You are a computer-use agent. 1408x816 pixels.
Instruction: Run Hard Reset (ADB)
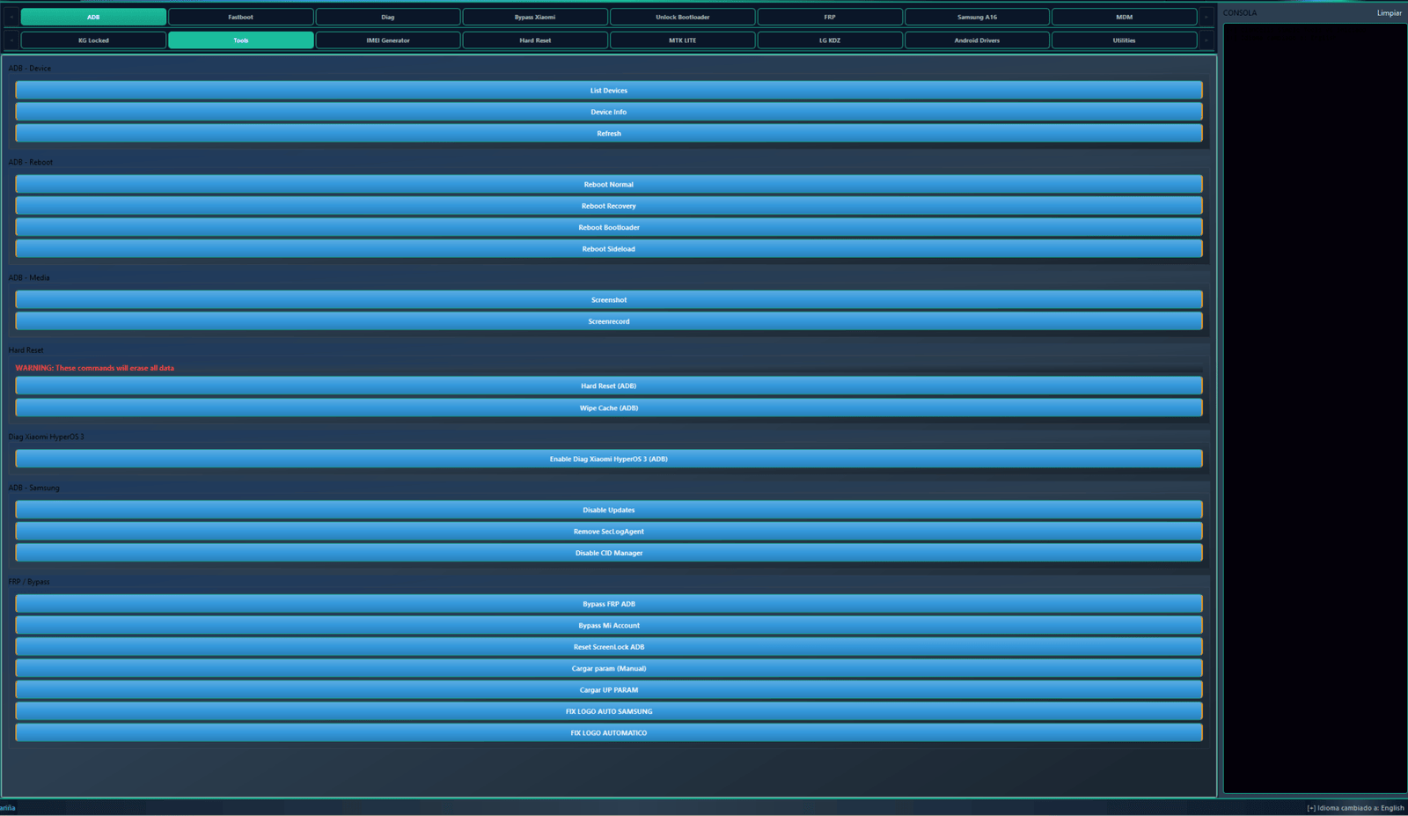(x=608, y=386)
